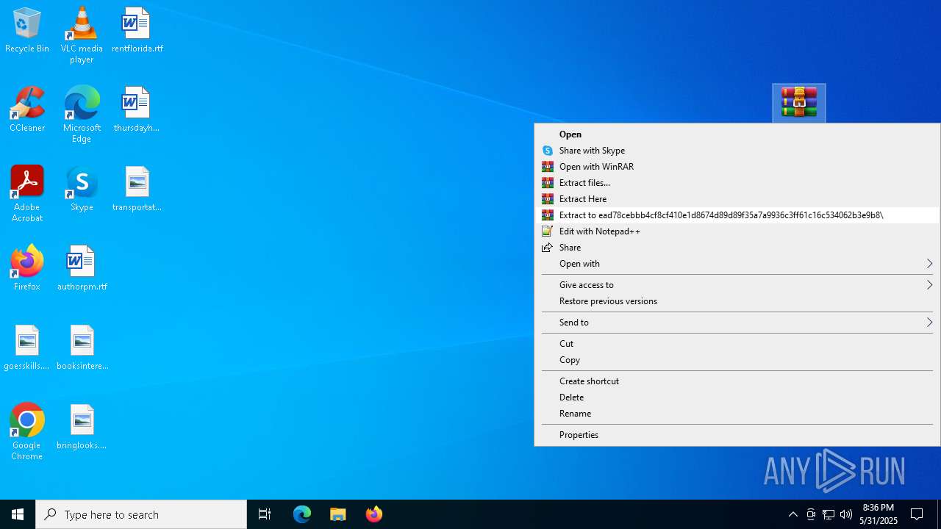
Task: Choose Copy in the context menu
Action: coord(737,360)
